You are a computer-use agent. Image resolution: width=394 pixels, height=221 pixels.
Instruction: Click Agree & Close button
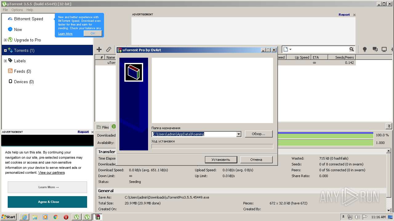47,202
